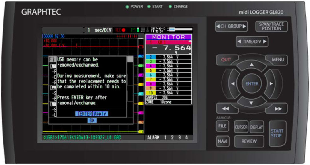Click the cyan channel 6 swatch
Image resolution: width=310 pixels, height=165 pixels.
pyautogui.click(x=151, y=75)
